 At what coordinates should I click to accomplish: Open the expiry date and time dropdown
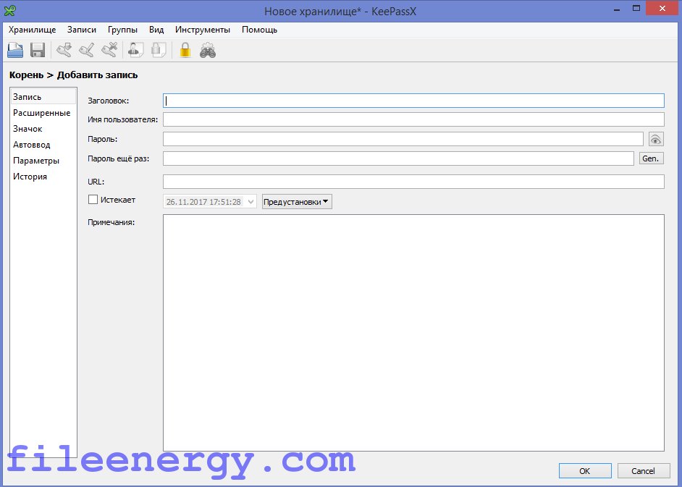tap(251, 202)
